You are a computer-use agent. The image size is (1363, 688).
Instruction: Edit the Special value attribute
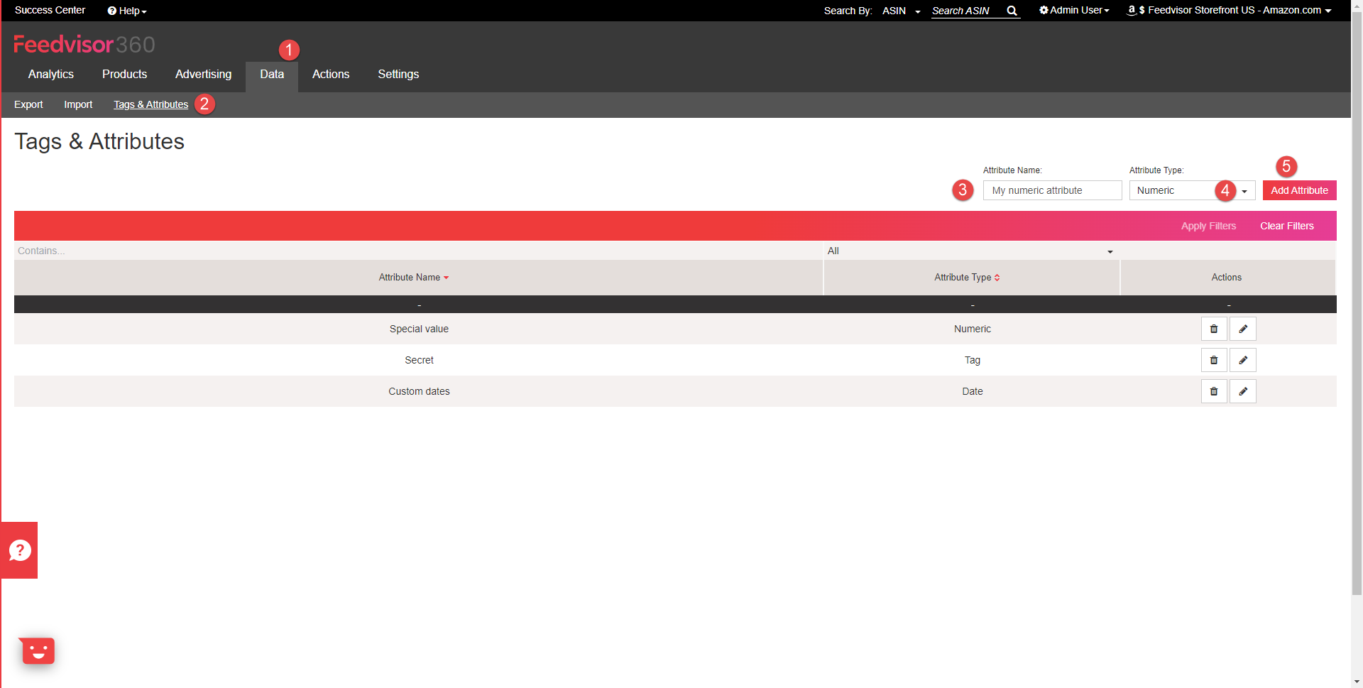click(1243, 329)
